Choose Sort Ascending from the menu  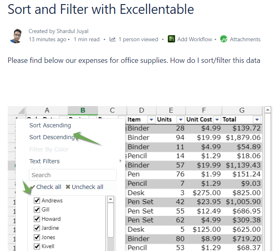coord(50,125)
